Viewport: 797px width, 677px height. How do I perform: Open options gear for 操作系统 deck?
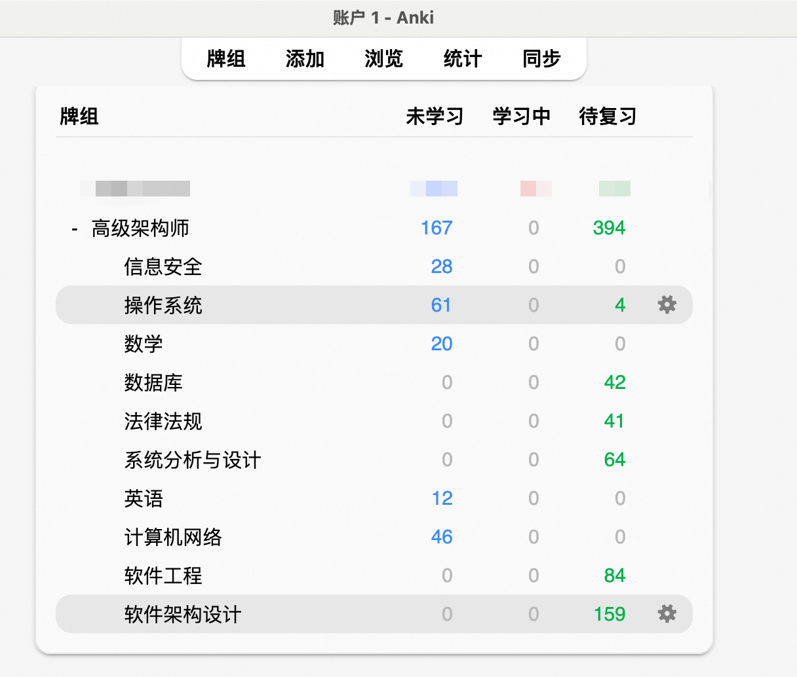667,304
